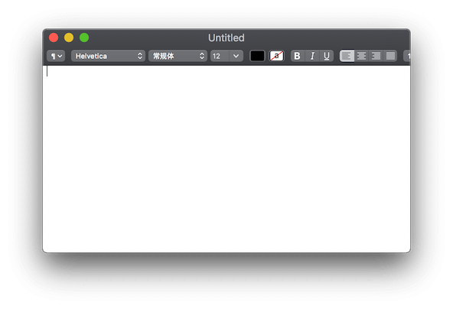The image size is (453, 309).
Task: Center align the text
Action: [x=361, y=56]
